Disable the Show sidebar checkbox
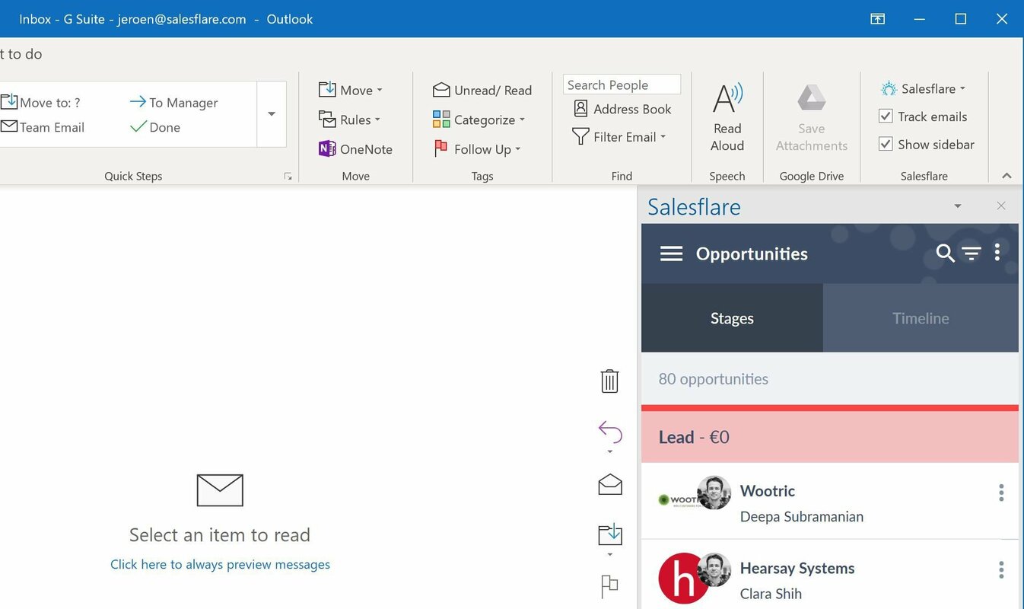 pyautogui.click(x=886, y=144)
